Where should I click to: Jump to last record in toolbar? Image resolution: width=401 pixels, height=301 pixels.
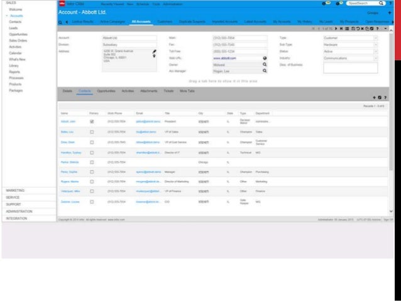pos(341,29)
